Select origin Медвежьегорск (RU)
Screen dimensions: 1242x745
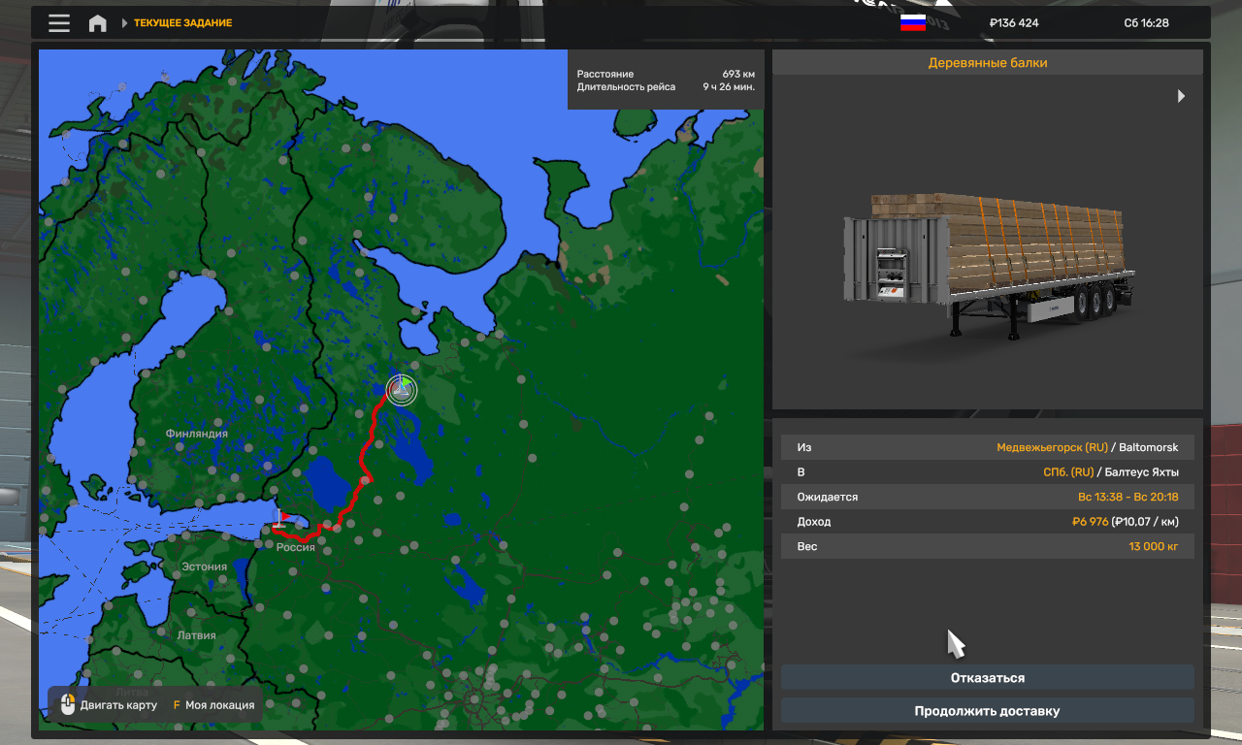(1052, 447)
